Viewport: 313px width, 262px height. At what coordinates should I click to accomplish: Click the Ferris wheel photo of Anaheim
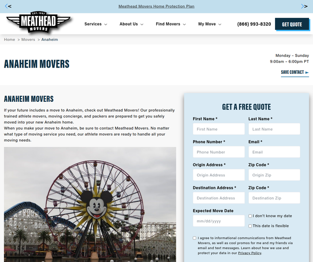(90, 204)
